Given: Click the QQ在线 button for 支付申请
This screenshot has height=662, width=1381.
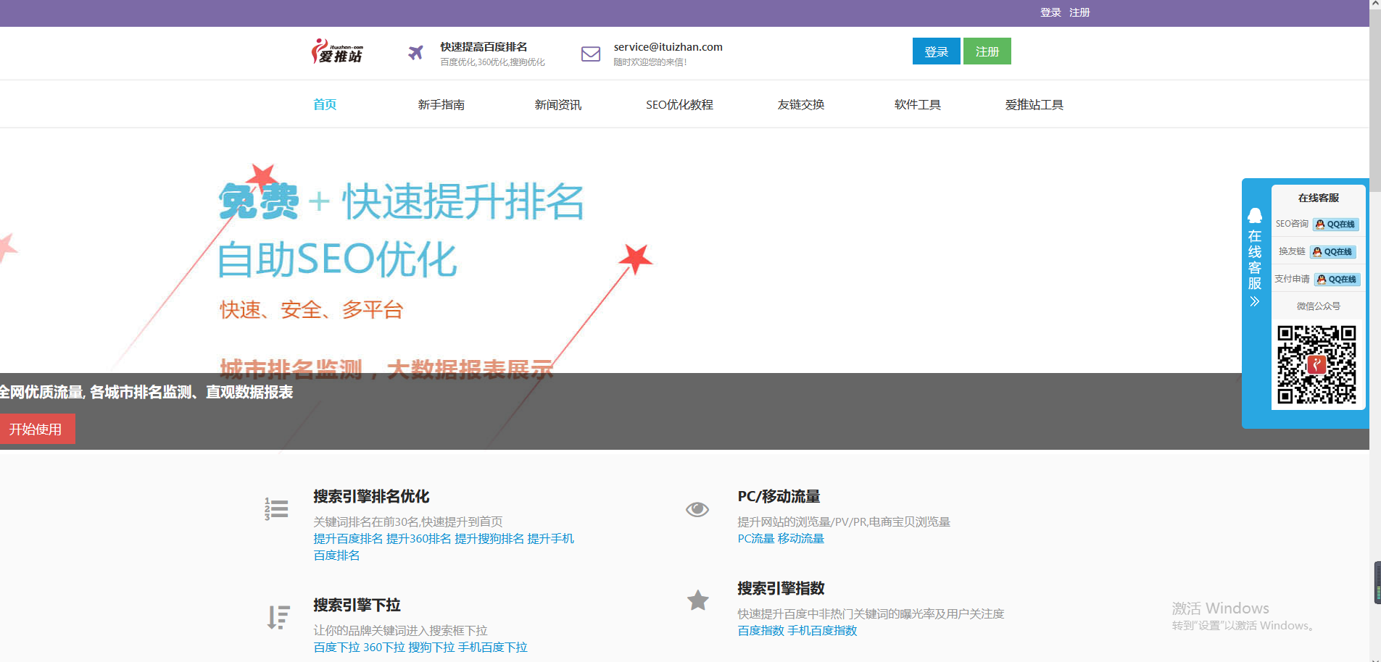Looking at the screenshot, I should (x=1337, y=280).
